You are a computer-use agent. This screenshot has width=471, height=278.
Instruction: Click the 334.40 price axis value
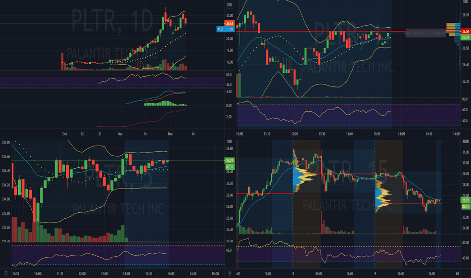[x=6, y=171]
